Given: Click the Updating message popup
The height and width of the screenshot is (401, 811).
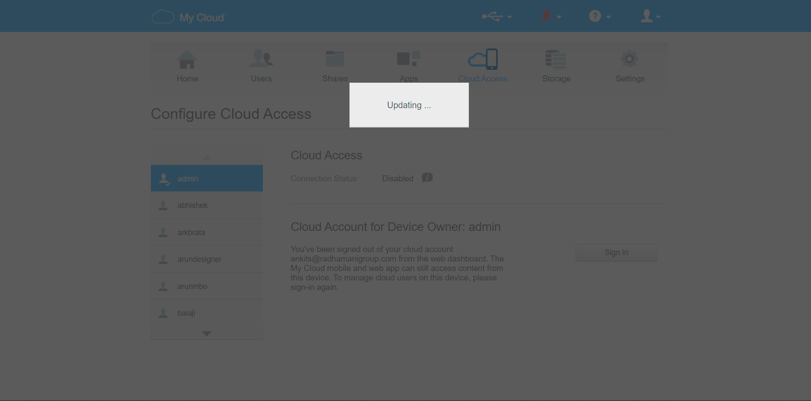Looking at the screenshot, I should pos(409,105).
